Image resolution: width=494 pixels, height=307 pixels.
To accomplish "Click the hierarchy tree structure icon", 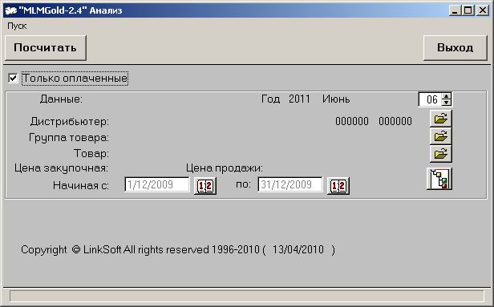I will [439, 179].
